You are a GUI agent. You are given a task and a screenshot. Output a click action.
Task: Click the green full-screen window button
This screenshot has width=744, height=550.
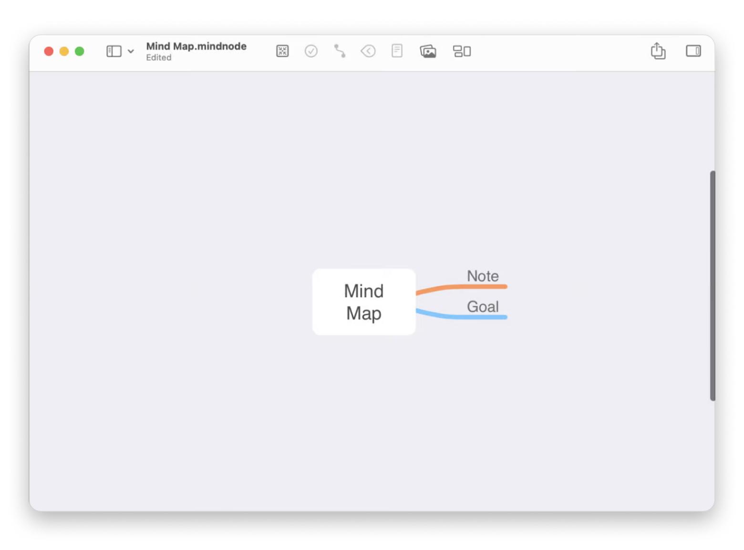pos(80,51)
